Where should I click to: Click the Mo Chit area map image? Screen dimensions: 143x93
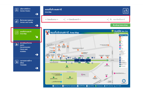click(87, 58)
